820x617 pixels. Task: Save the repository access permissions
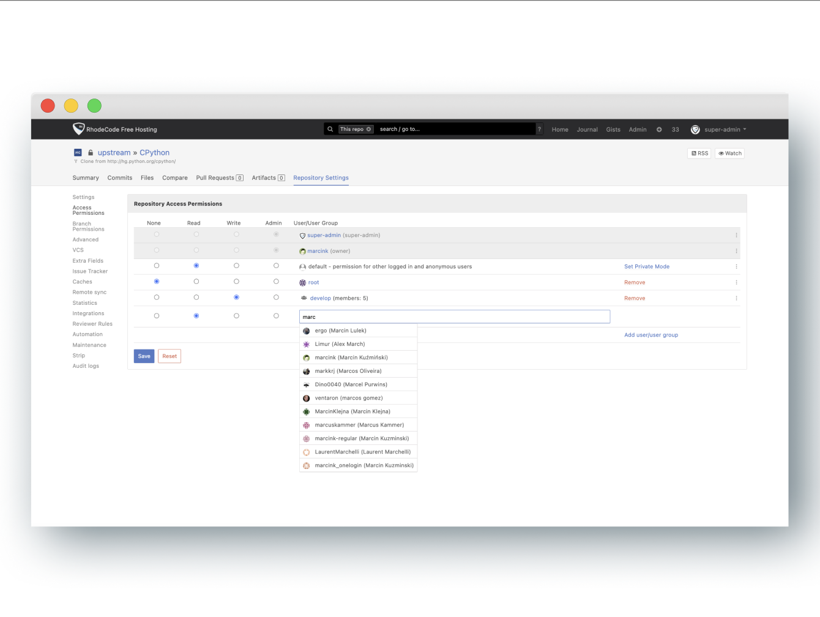[144, 356]
